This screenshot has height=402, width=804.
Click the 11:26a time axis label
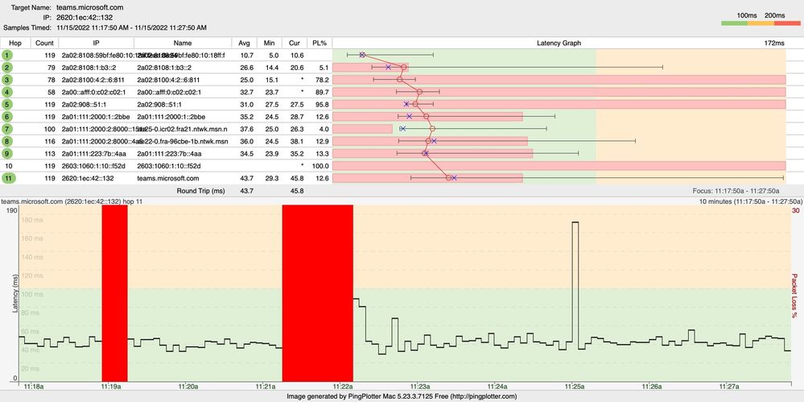point(651,387)
